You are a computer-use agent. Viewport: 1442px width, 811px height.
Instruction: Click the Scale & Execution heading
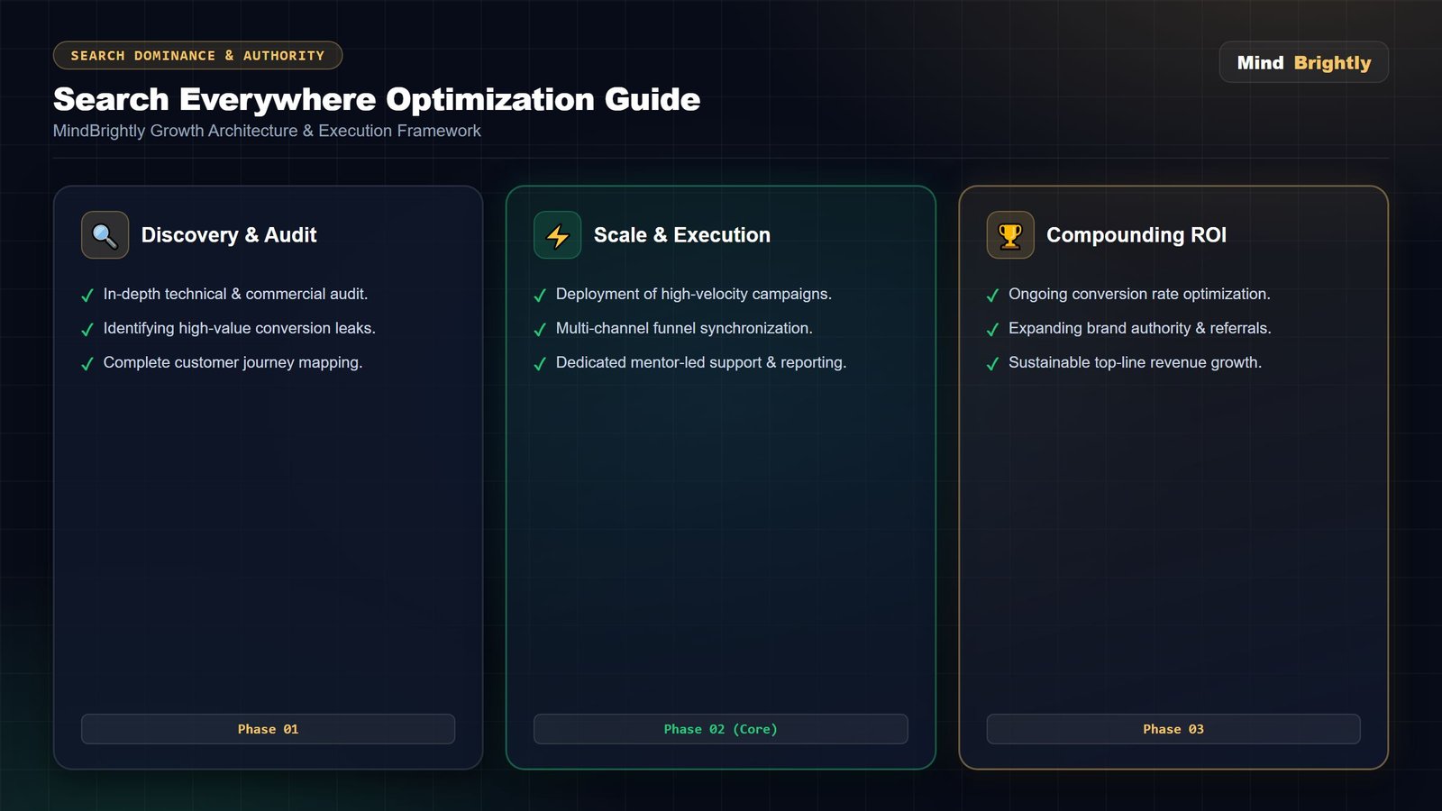[682, 235]
